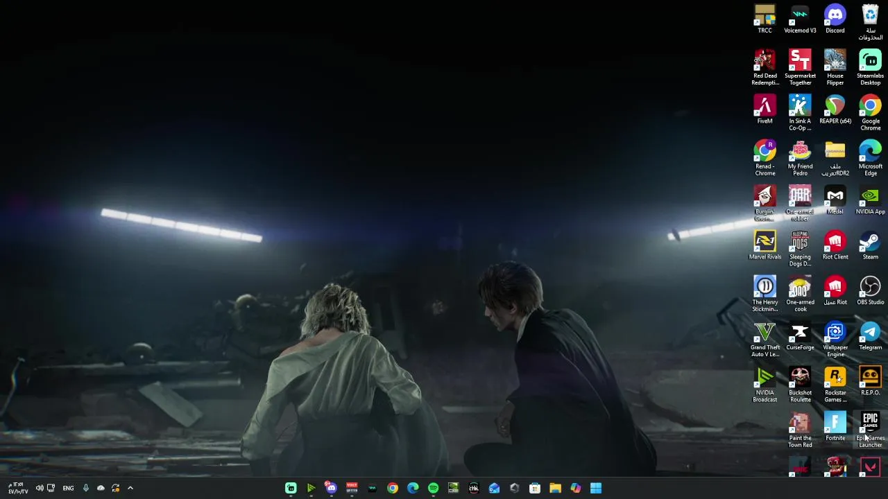This screenshot has height=499, width=888.
Task: Select the Steam desktop icon
Action: point(870,245)
